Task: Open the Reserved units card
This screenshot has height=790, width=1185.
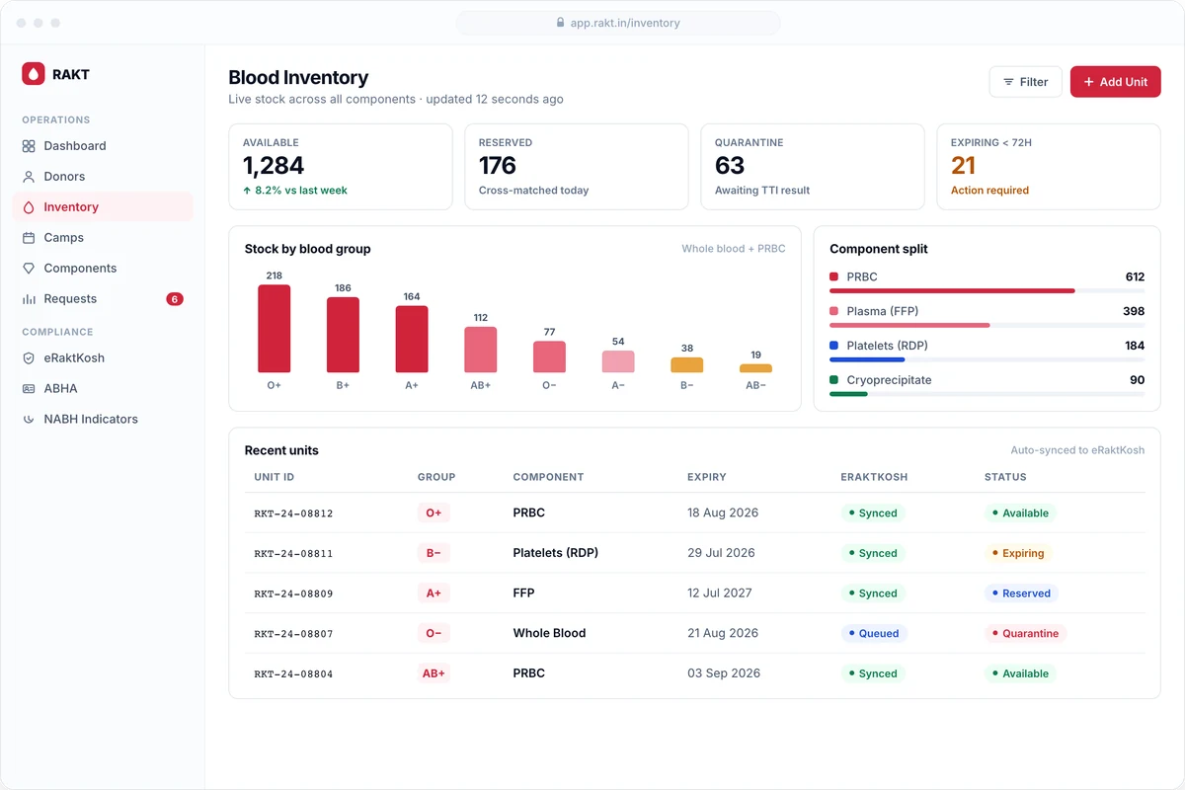Action: (x=577, y=167)
